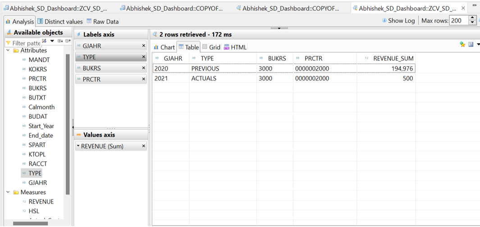Screen dimensions: 480x227
Task: Remove REVENUE (Sum) from Values axis
Action: [144, 146]
